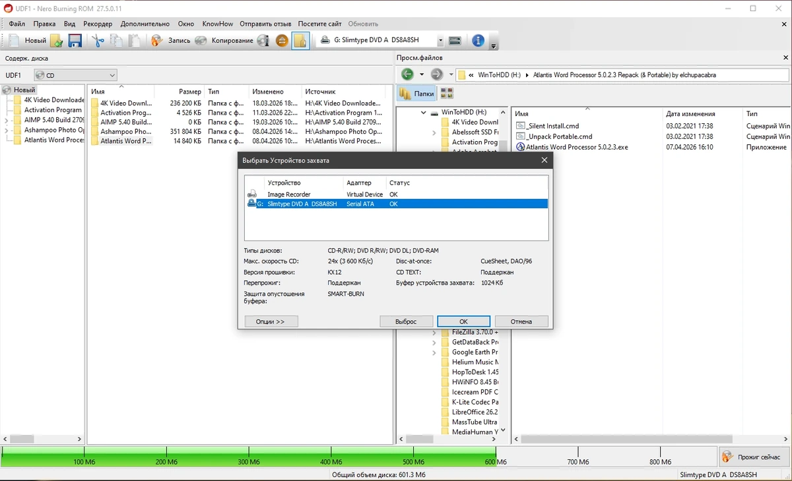Switch the view mode icon next to Папки
Viewport: 792px width, 481px height.
click(x=447, y=94)
